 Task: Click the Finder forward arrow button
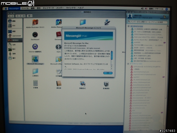[x=13, y=16]
